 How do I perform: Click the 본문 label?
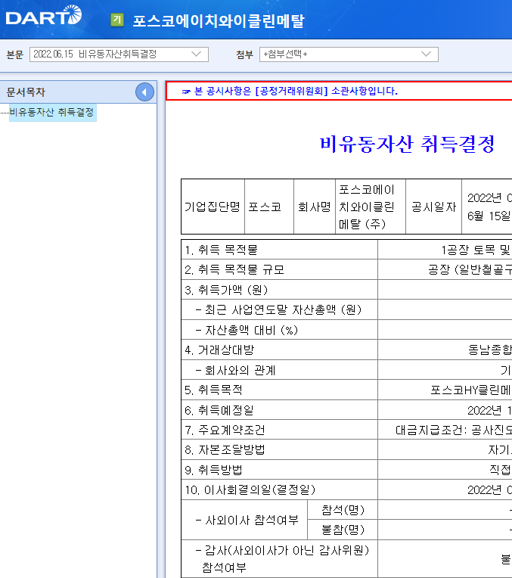(x=14, y=54)
